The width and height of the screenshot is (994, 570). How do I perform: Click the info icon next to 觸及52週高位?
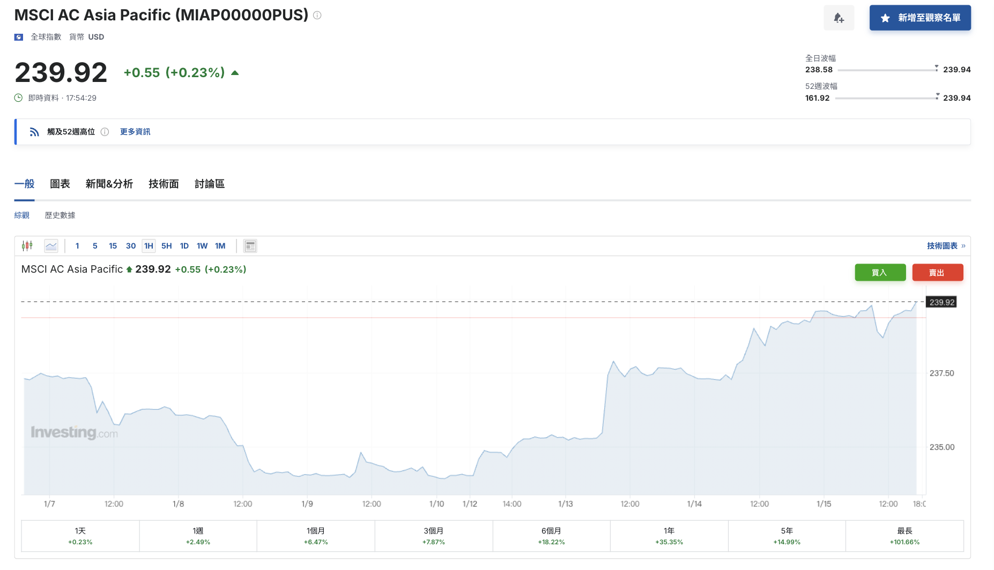pyautogui.click(x=105, y=132)
